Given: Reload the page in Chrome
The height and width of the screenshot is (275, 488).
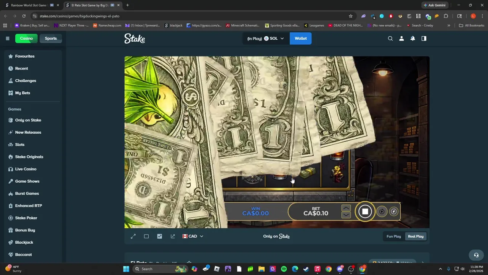Looking at the screenshot, I should click(x=24, y=16).
